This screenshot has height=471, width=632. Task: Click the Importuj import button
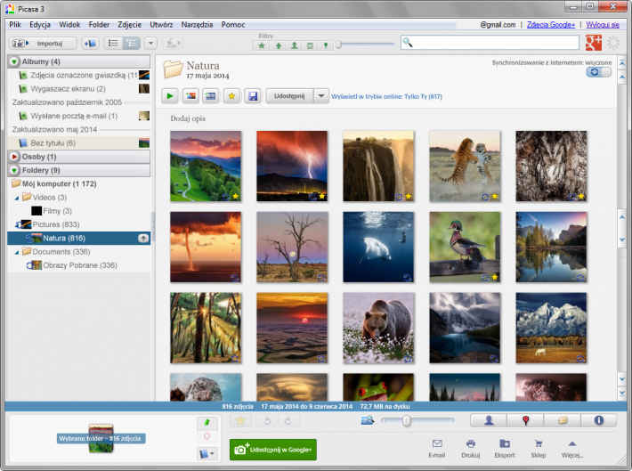43,43
